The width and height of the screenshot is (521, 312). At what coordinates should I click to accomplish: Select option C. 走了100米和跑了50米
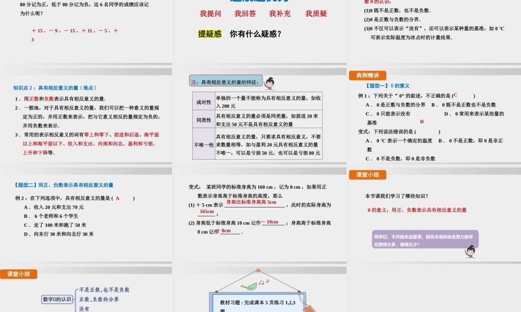[55, 225]
